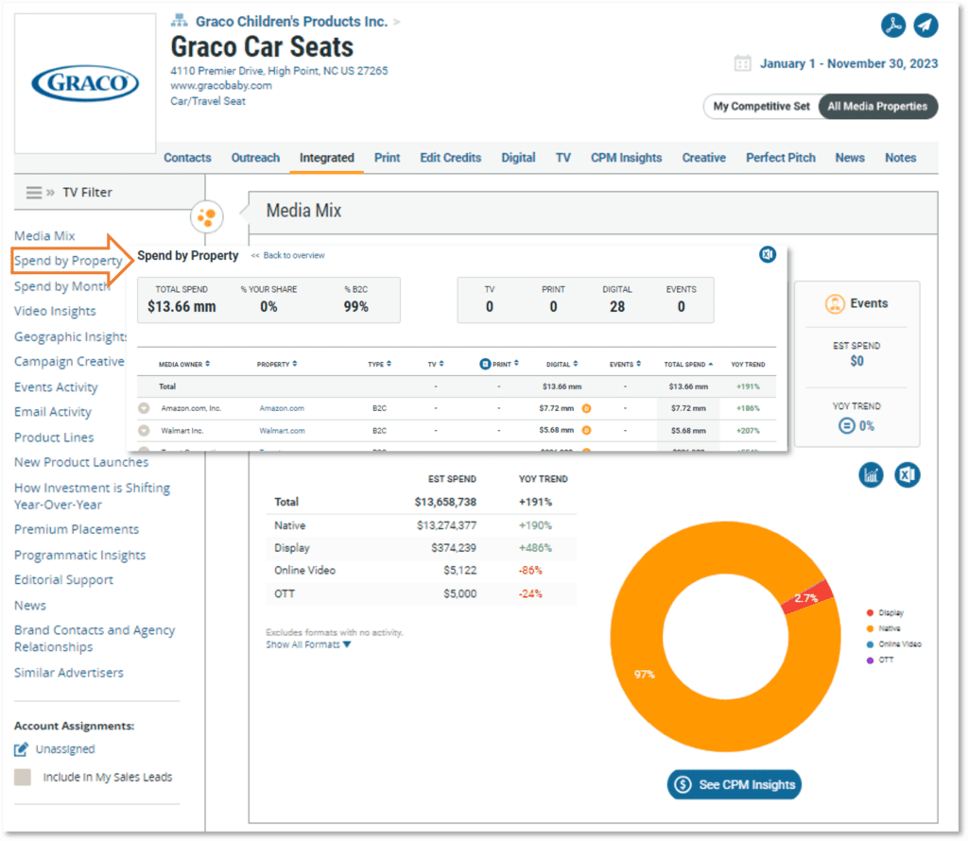Click the orange dots Media Mix icon
Screen dimensions: 968x841
point(206,217)
